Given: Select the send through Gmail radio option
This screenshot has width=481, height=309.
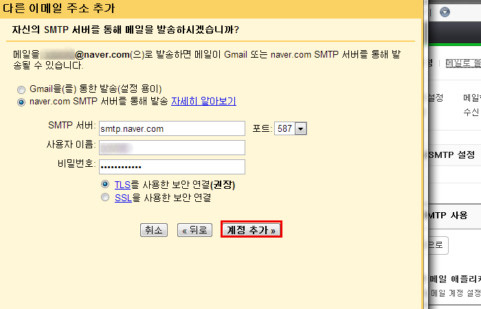Looking at the screenshot, I should (x=21, y=90).
